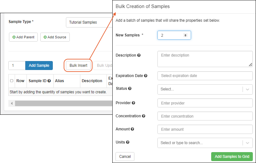Click the help icon beside Expiration Date
Viewport: 256px width, 163px height.
click(x=146, y=76)
